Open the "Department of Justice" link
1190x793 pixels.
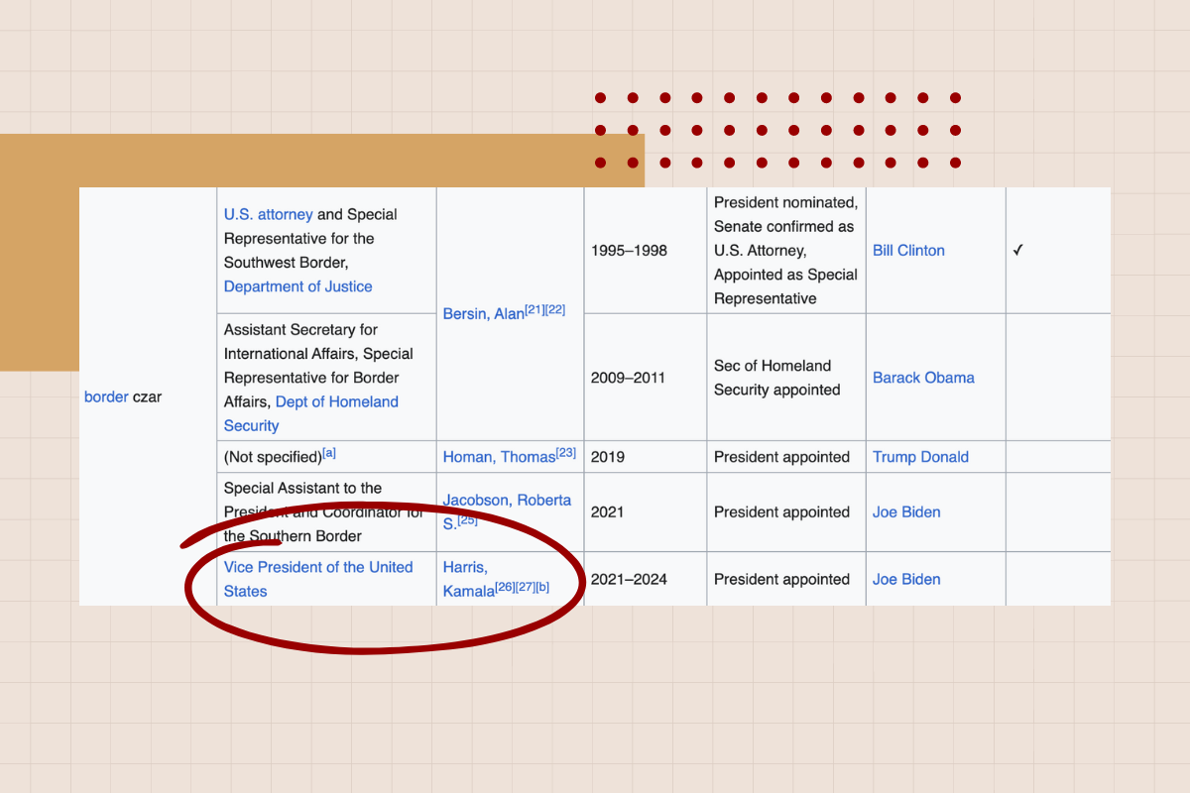coord(297,285)
